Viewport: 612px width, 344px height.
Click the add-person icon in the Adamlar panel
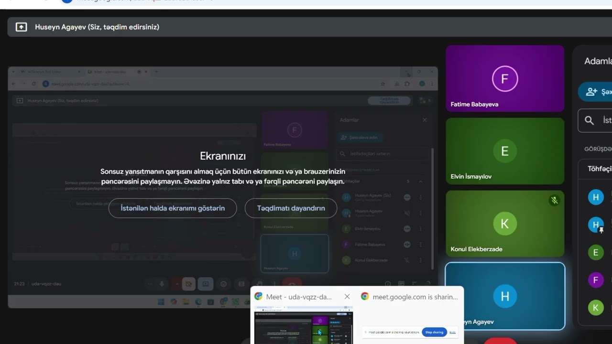click(591, 92)
